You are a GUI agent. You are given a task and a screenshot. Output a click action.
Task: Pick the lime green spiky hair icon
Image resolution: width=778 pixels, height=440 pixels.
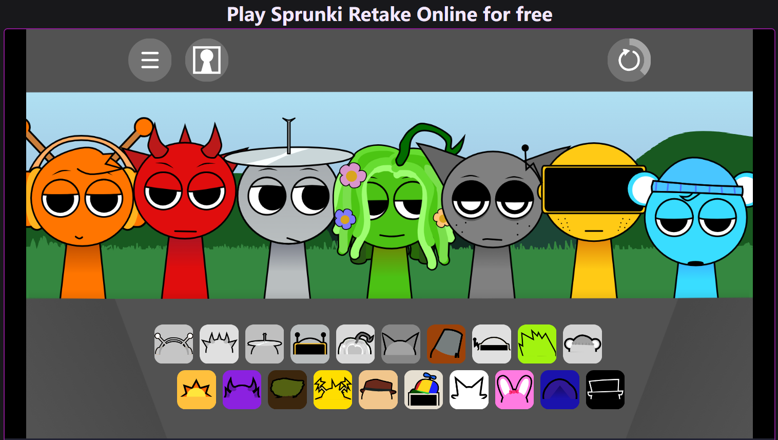pyautogui.click(x=537, y=344)
